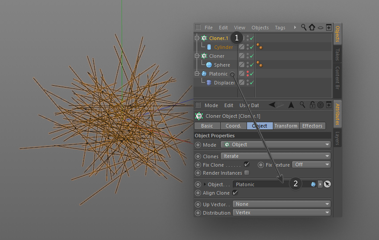Click the eye icon in Objects panel toolbar

coord(320,28)
